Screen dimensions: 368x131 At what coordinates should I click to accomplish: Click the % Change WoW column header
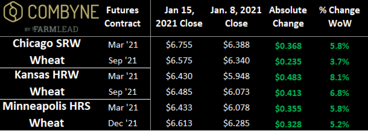(339, 17)
